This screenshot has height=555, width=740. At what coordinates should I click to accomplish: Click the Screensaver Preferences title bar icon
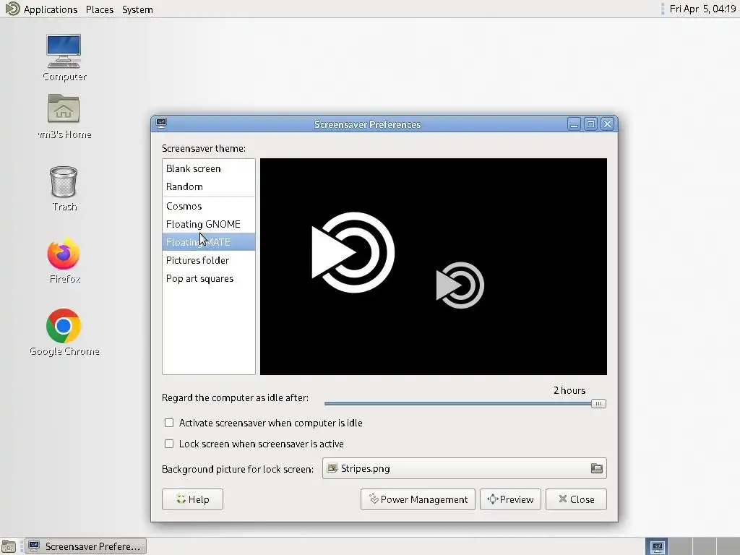point(161,124)
